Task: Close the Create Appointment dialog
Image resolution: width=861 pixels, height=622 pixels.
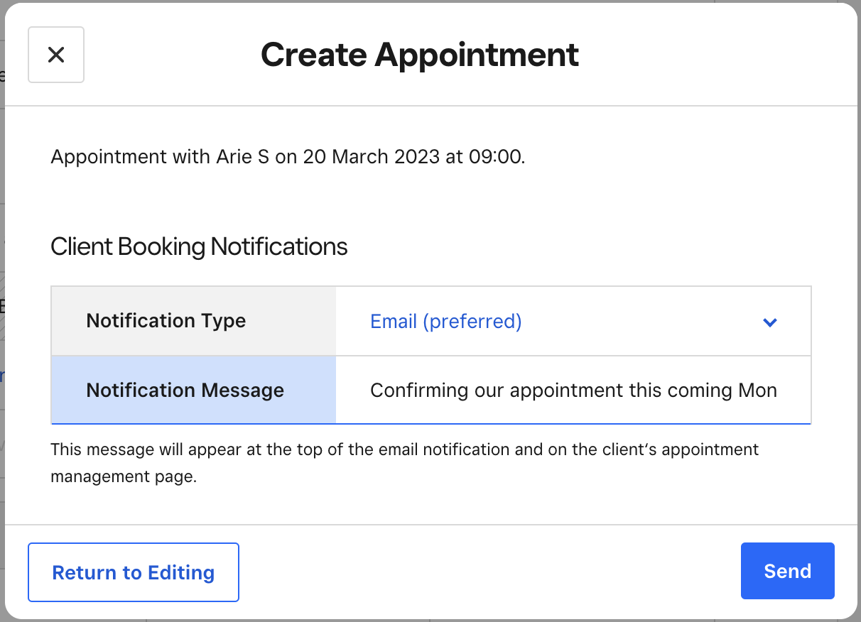Action: point(56,55)
